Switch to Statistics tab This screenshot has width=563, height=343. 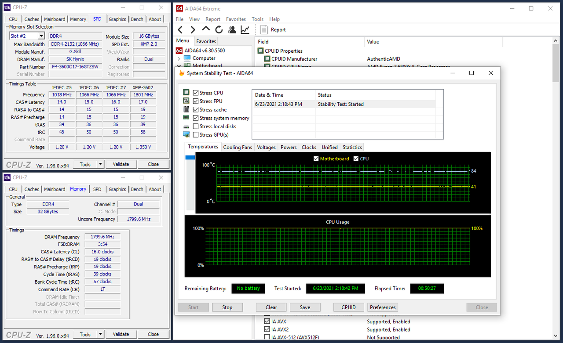pos(352,147)
